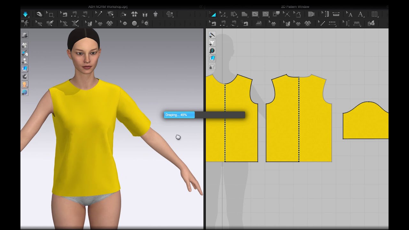Toggle avatar display icon in 3D sidebar
This screenshot has height=230, width=409.
pos(25,61)
